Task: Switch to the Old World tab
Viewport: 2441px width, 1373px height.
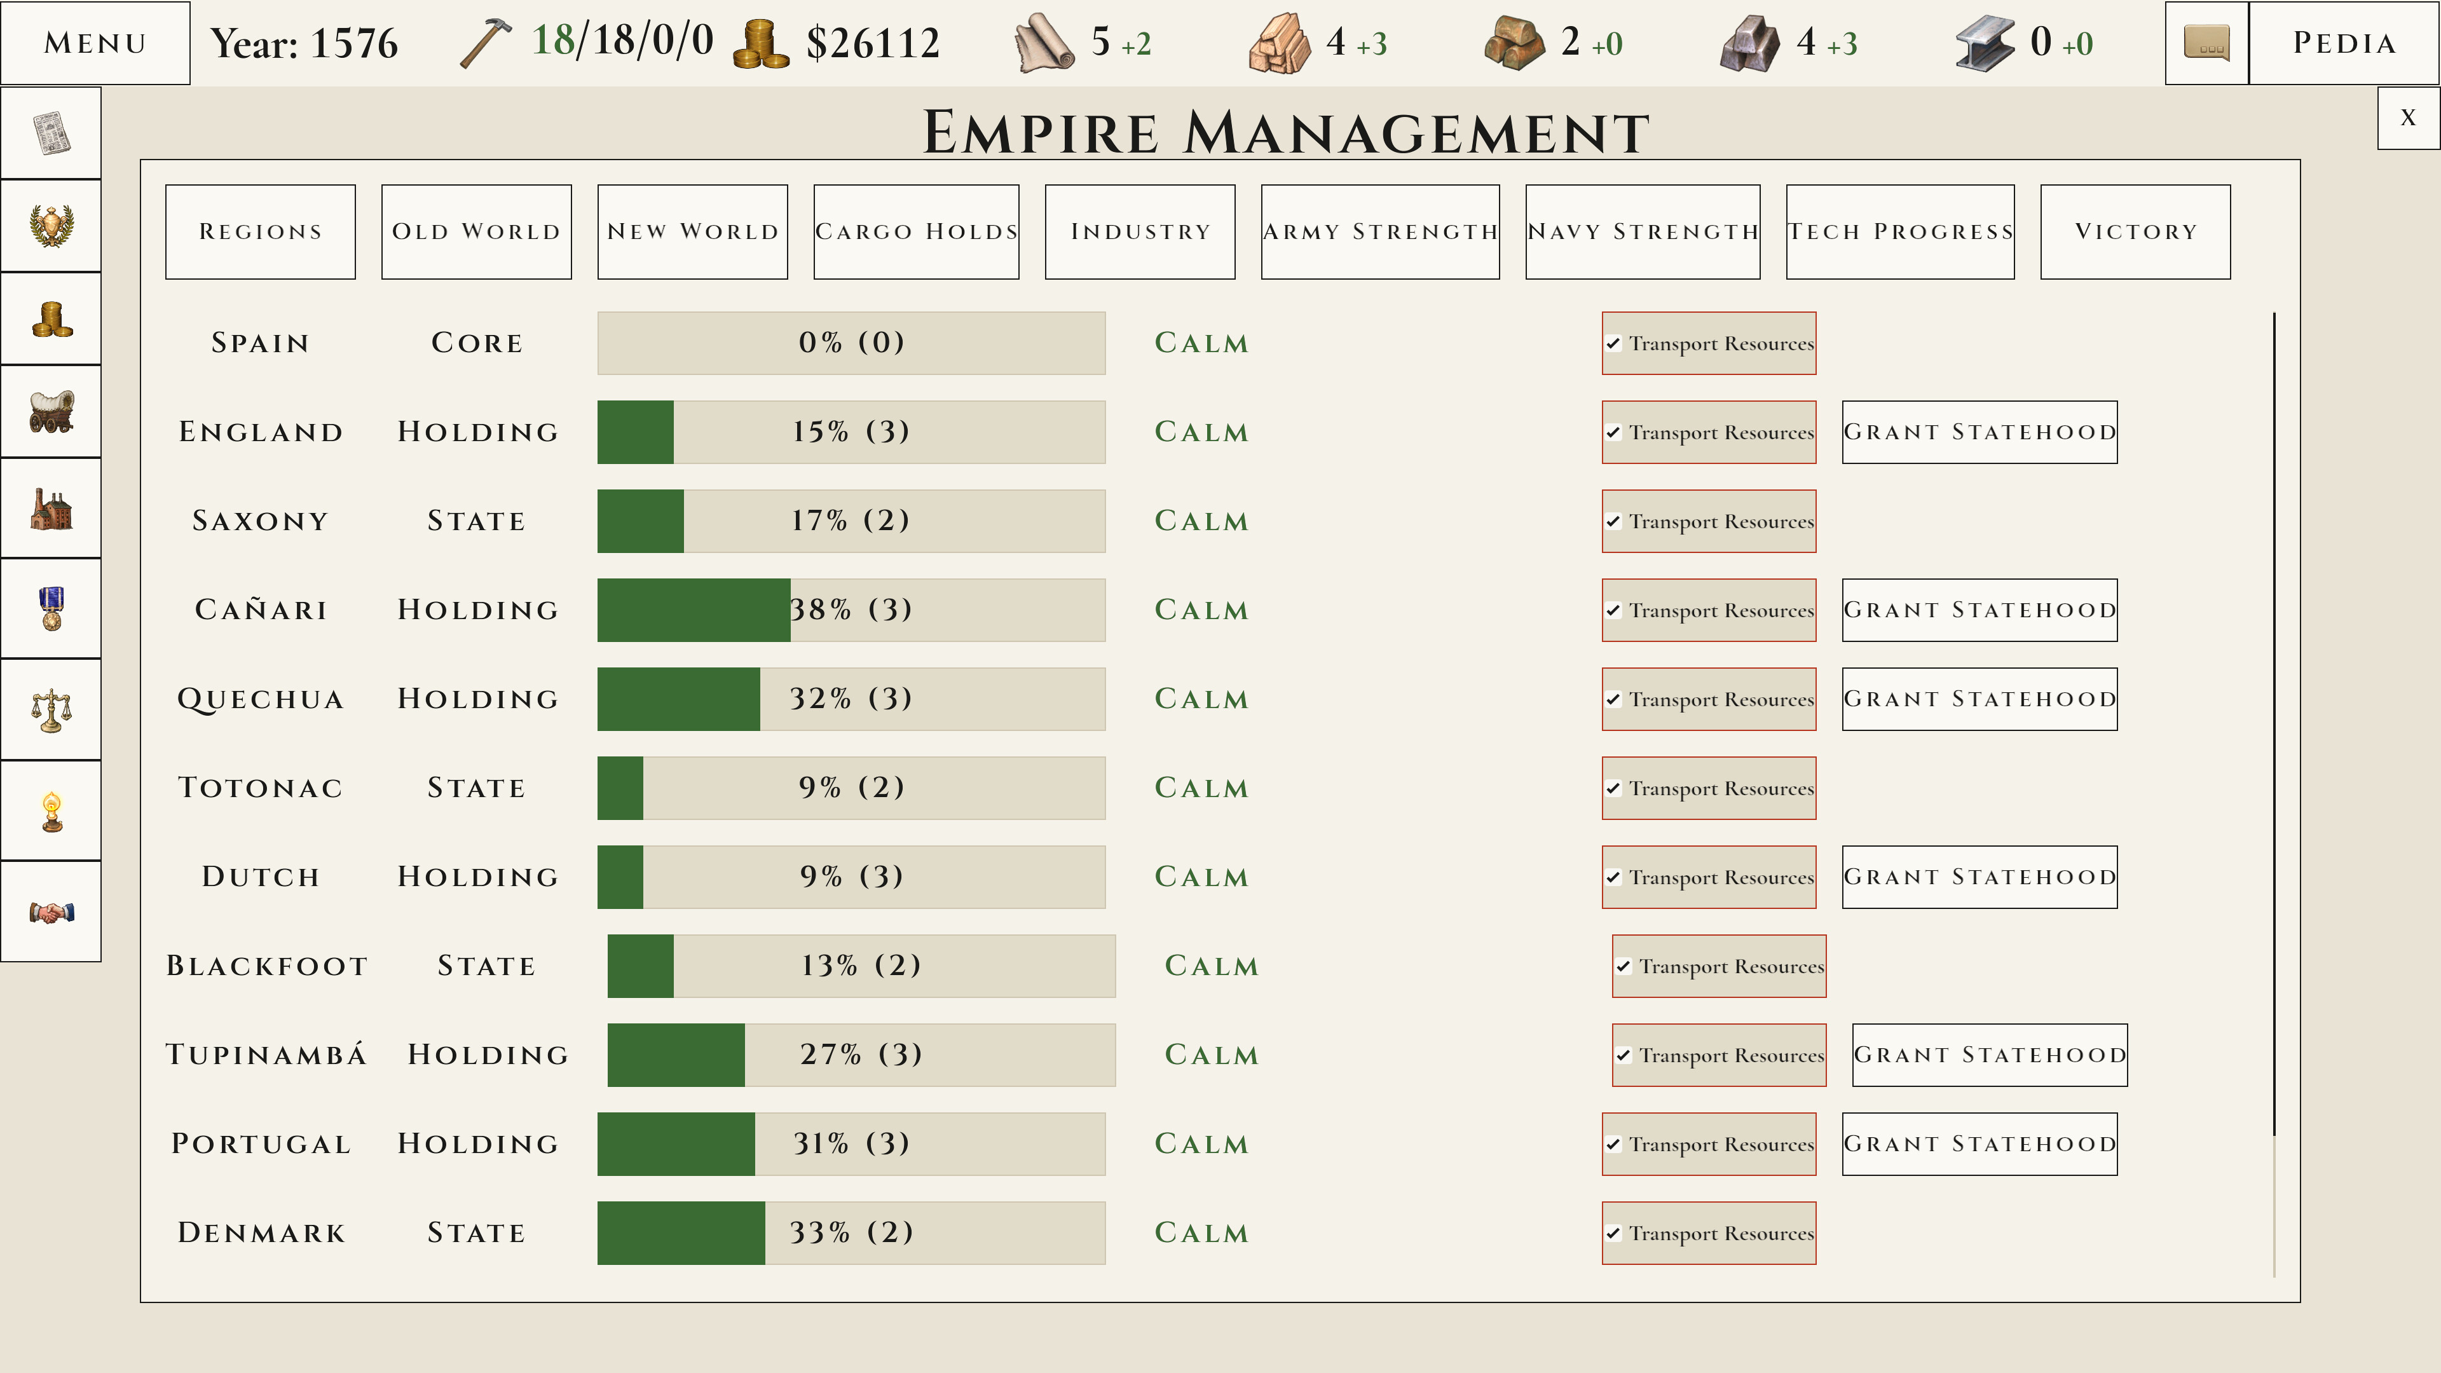Action: tap(477, 232)
